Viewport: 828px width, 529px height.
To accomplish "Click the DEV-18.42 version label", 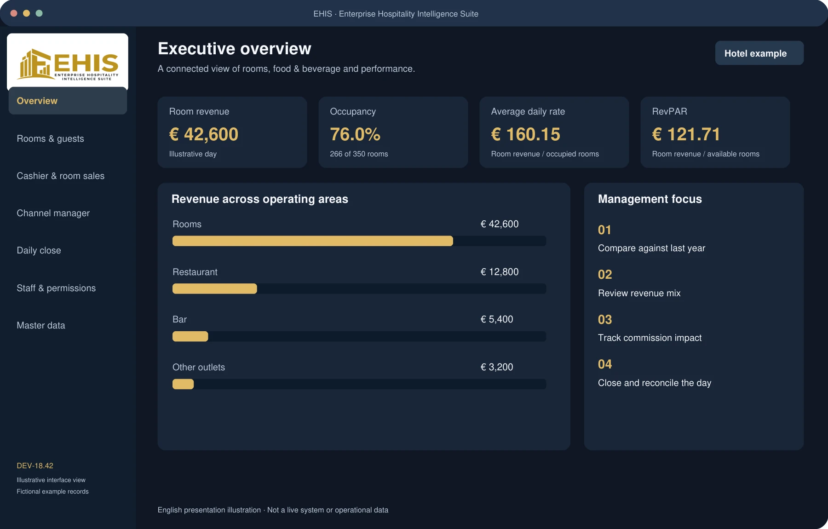I will (x=35, y=466).
